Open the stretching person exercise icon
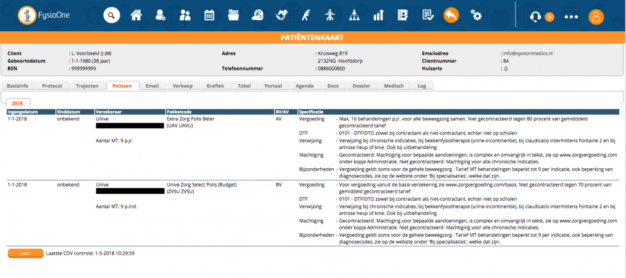 click(306, 15)
